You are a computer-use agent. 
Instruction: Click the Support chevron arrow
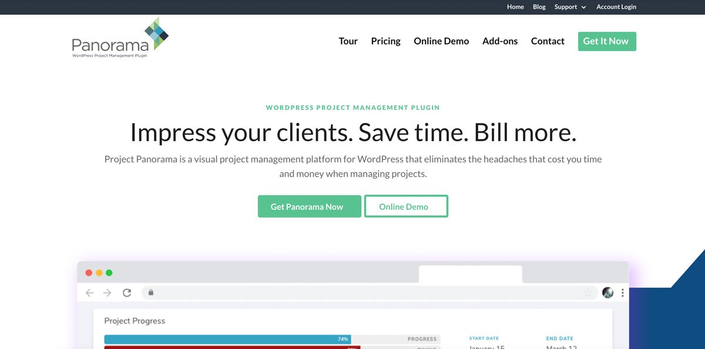(583, 8)
